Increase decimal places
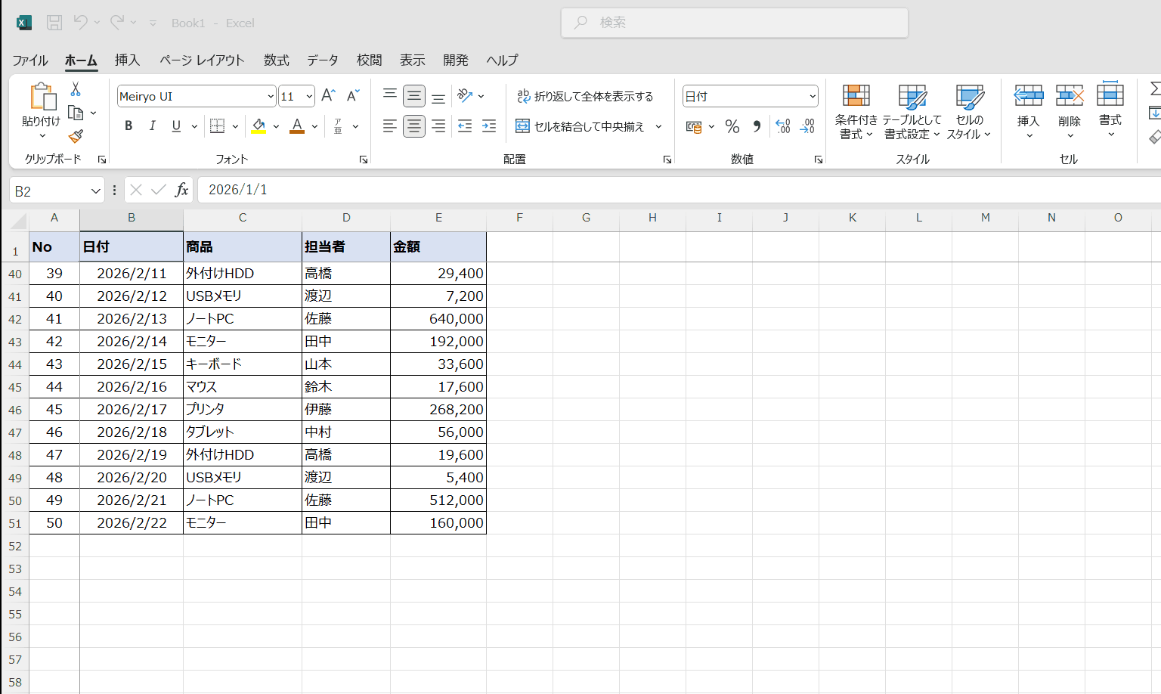Screen dimensions: 1161x694 click(783, 126)
